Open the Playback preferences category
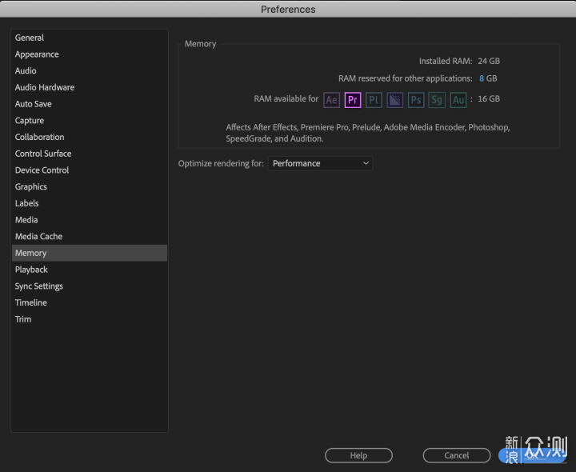 90,270
